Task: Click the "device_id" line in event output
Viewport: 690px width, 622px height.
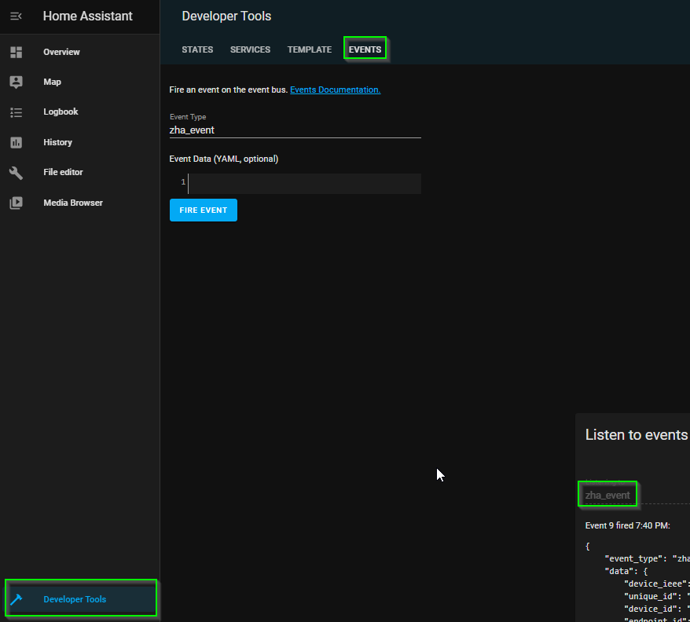Action: (x=656, y=609)
